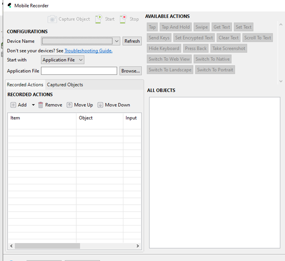Click the Capture Object label

pos(74,19)
